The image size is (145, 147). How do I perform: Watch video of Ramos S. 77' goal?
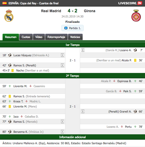pos(62,121)
